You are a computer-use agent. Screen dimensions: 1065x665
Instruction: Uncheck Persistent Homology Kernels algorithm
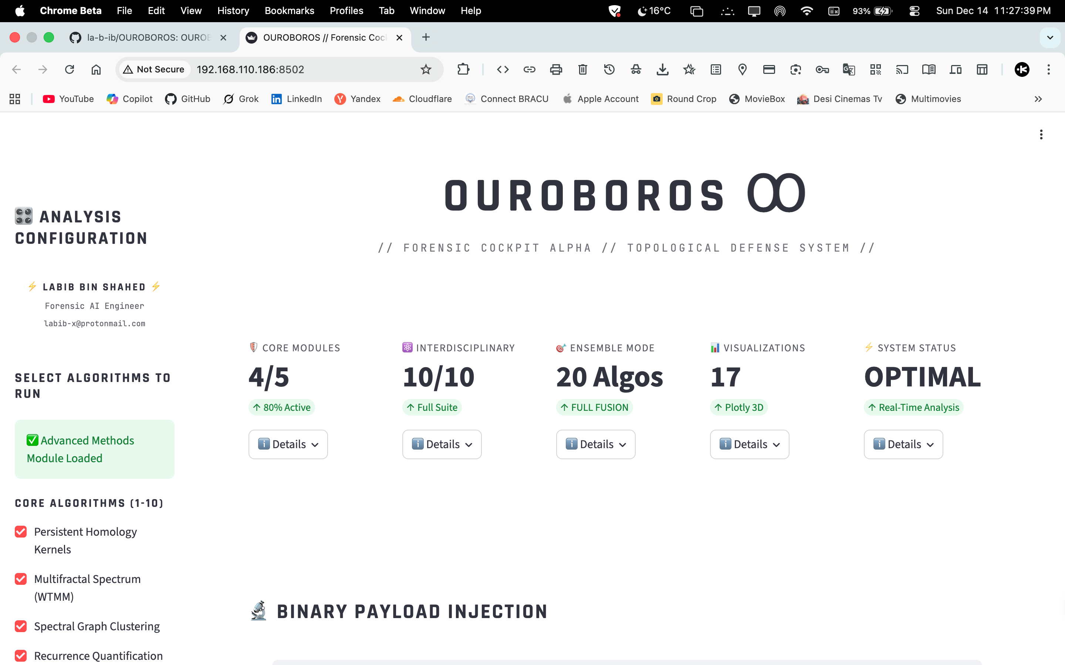point(21,532)
